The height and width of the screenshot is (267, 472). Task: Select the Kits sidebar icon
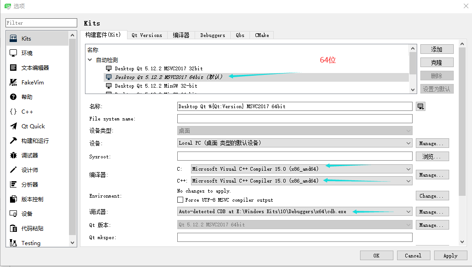click(13, 38)
